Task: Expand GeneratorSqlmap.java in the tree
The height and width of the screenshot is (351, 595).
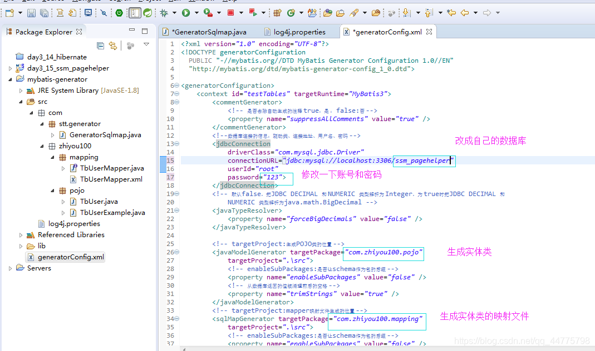Action: (53, 135)
